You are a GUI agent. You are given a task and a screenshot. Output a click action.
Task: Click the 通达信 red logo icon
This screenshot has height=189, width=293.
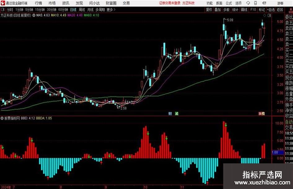point(3,3)
